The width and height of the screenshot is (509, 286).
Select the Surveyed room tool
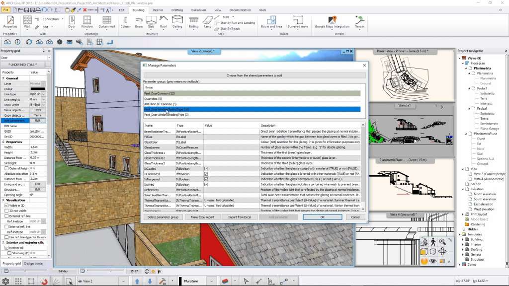point(298,22)
